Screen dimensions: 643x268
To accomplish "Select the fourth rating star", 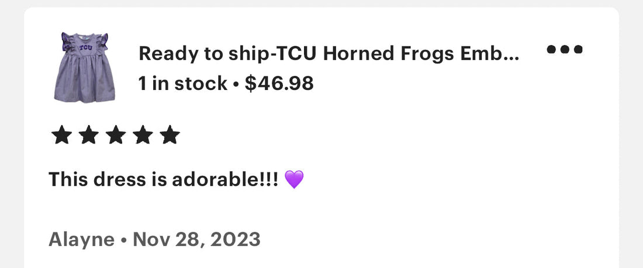I will pos(143,135).
